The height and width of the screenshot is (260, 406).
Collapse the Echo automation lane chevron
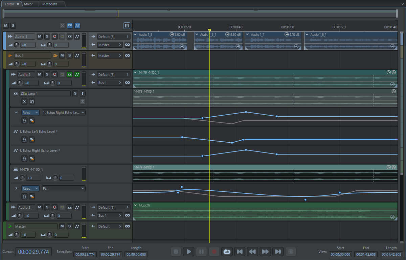(16, 113)
